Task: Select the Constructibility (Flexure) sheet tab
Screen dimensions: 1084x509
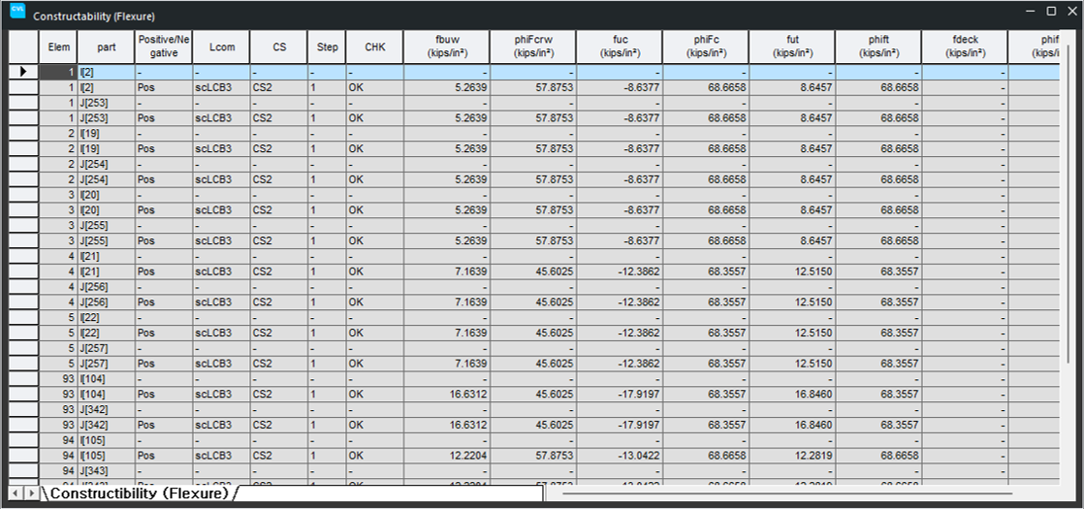Action: tap(139, 493)
